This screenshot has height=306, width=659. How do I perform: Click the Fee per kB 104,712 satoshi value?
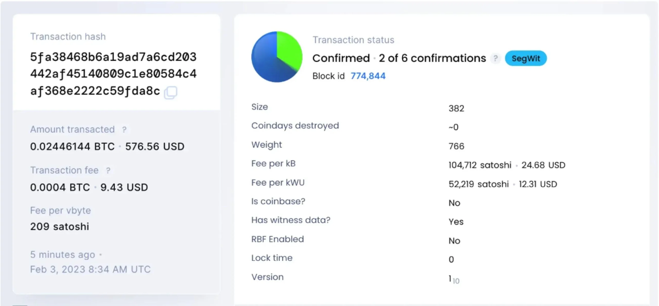point(480,165)
